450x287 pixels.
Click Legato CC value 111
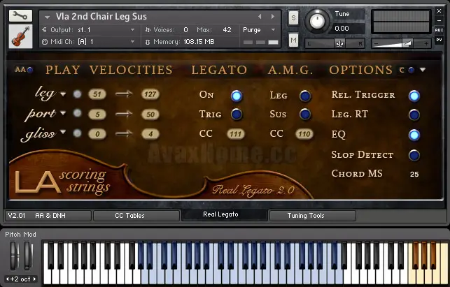(236, 134)
